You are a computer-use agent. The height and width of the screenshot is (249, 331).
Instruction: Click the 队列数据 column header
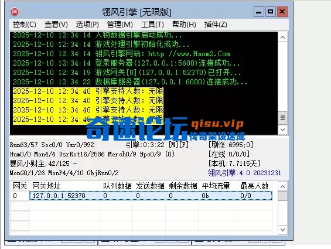tap(117, 186)
